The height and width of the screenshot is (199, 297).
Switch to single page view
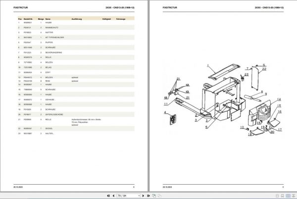tap(277, 196)
